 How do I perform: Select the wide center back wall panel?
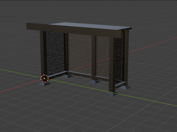tap(80, 54)
